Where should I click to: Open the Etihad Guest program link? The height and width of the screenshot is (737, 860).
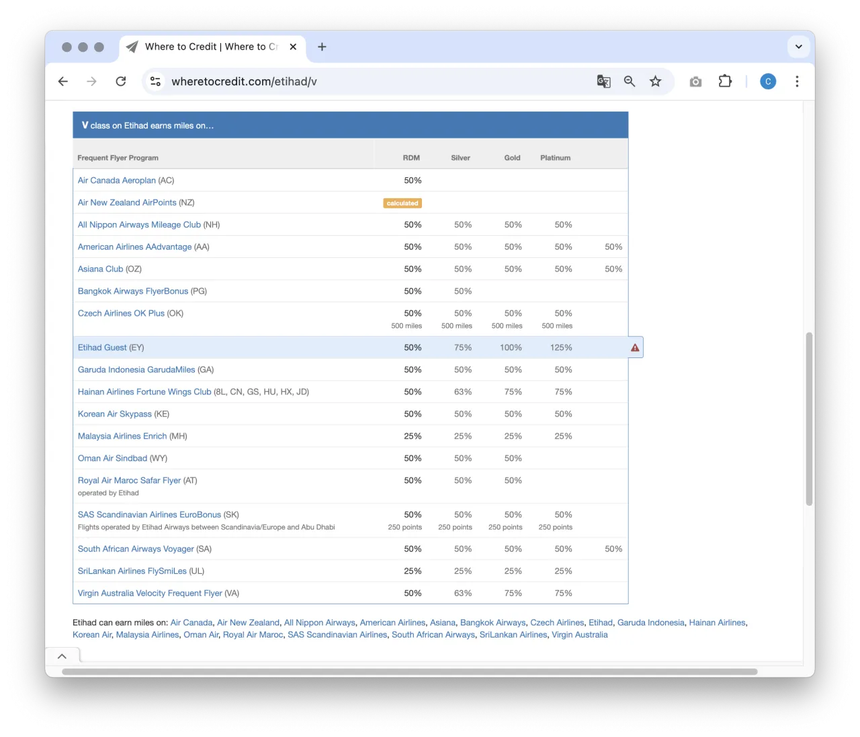102,347
